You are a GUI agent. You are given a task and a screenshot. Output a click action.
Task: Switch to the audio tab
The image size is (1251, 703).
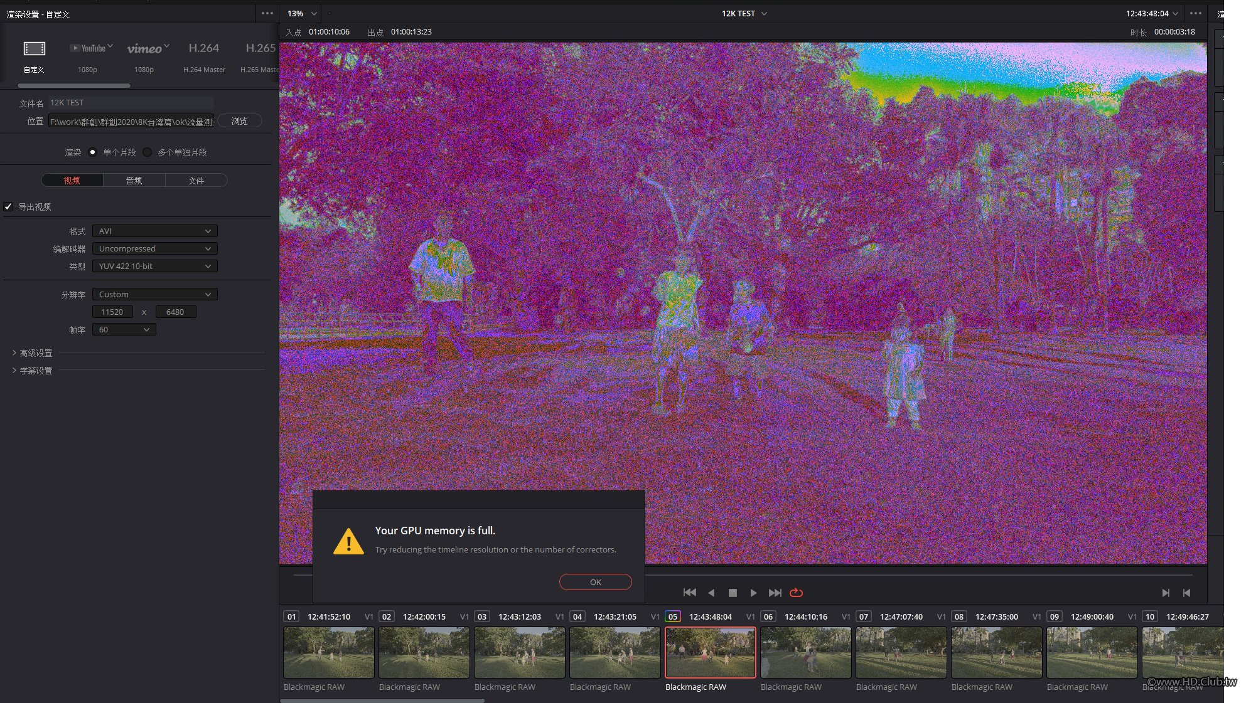point(134,181)
